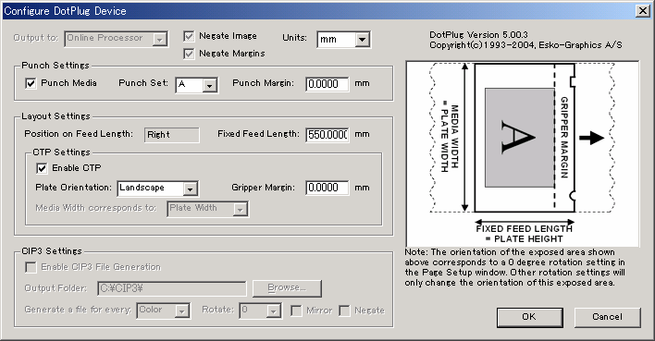
Task: Click the Browse button for output folder
Action: (x=287, y=288)
